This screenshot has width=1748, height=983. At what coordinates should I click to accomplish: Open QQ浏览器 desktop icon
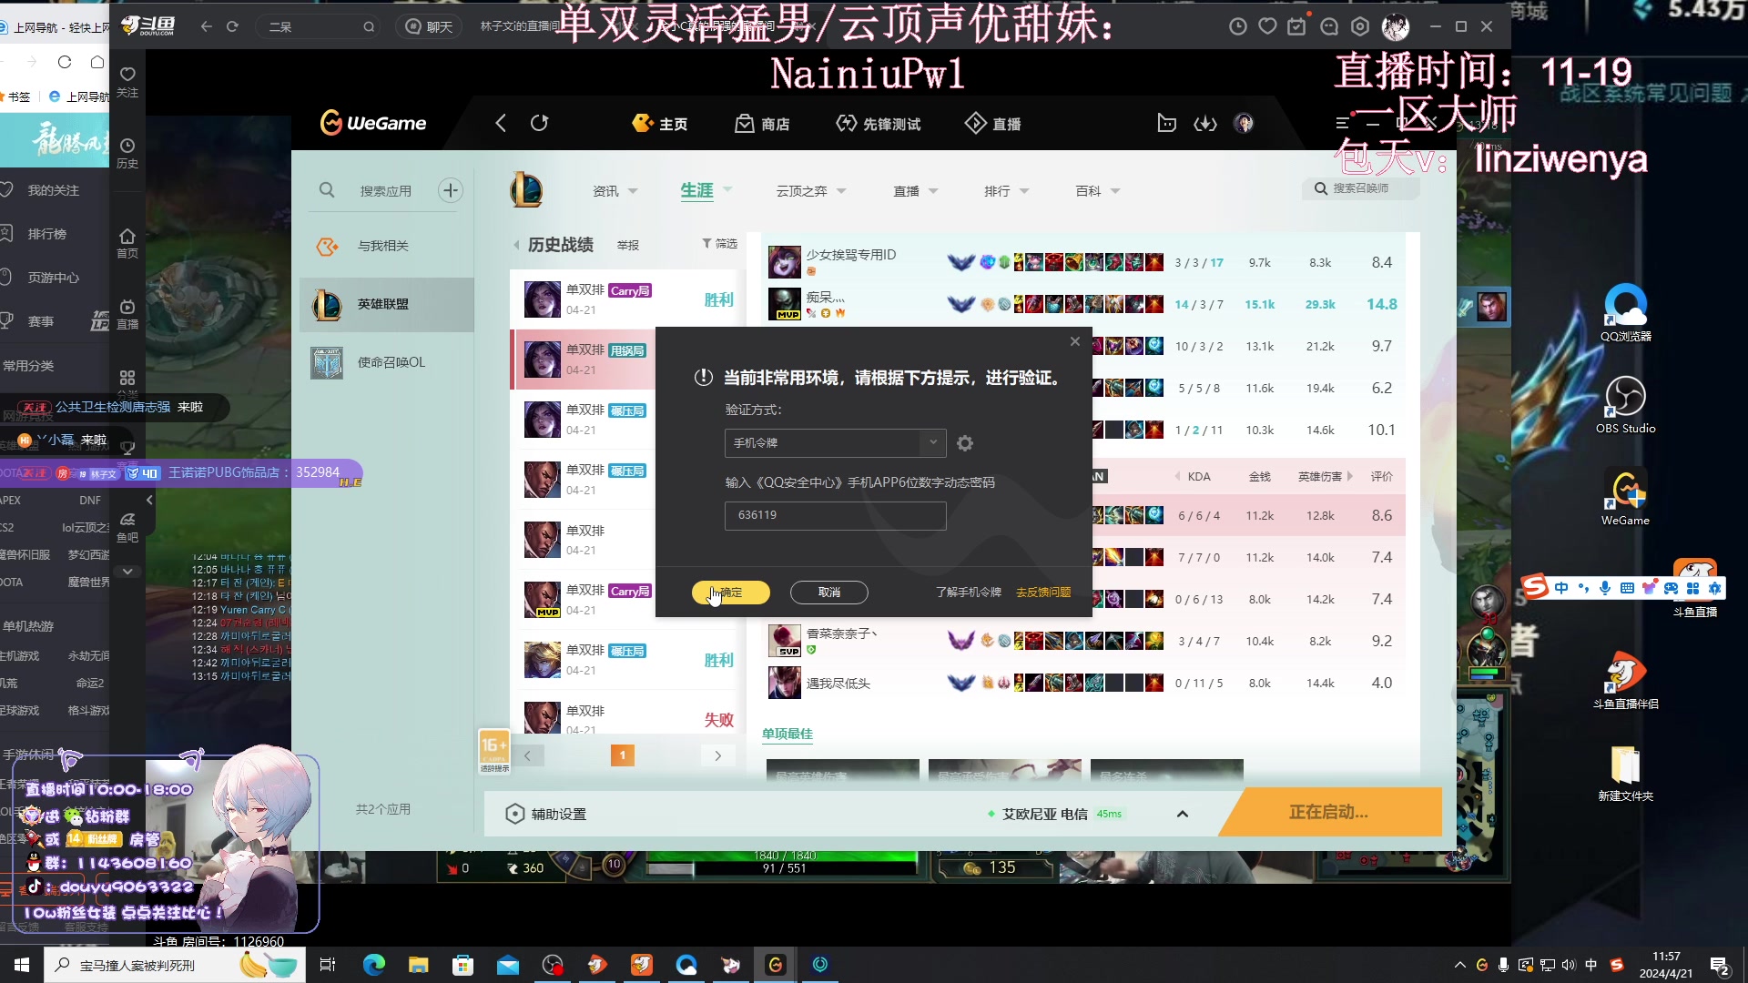1626,312
